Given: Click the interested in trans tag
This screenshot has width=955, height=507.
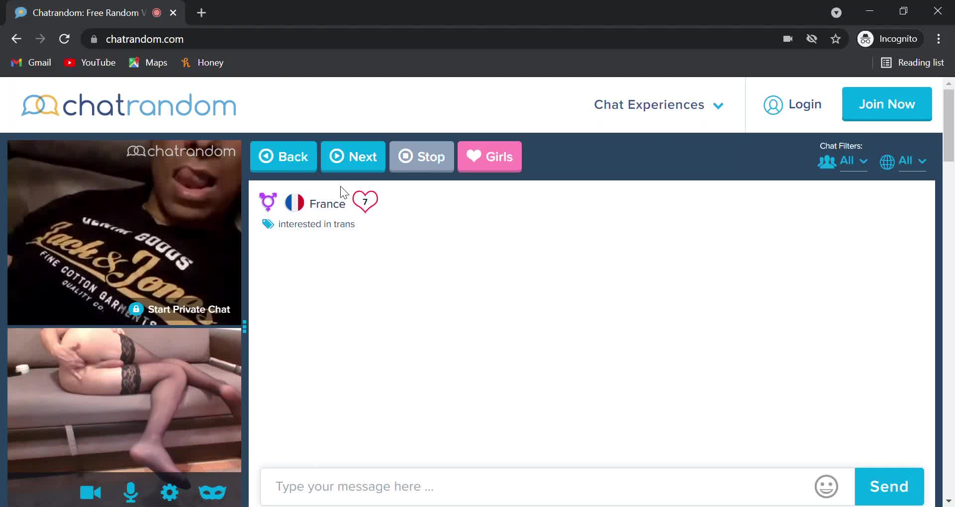Looking at the screenshot, I should pyautogui.click(x=316, y=224).
